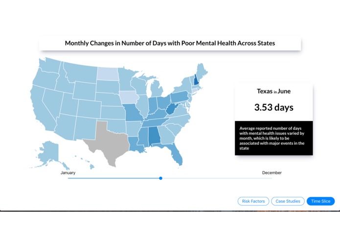The height and width of the screenshot is (242, 340).
Task: Open the Case Studies view
Action: tap(288, 201)
